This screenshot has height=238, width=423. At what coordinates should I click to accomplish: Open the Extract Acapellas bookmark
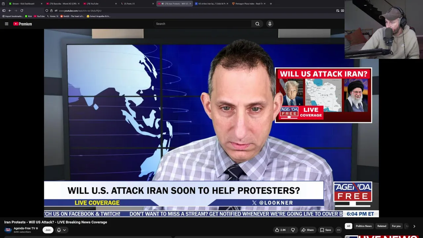(x=98, y=16)
